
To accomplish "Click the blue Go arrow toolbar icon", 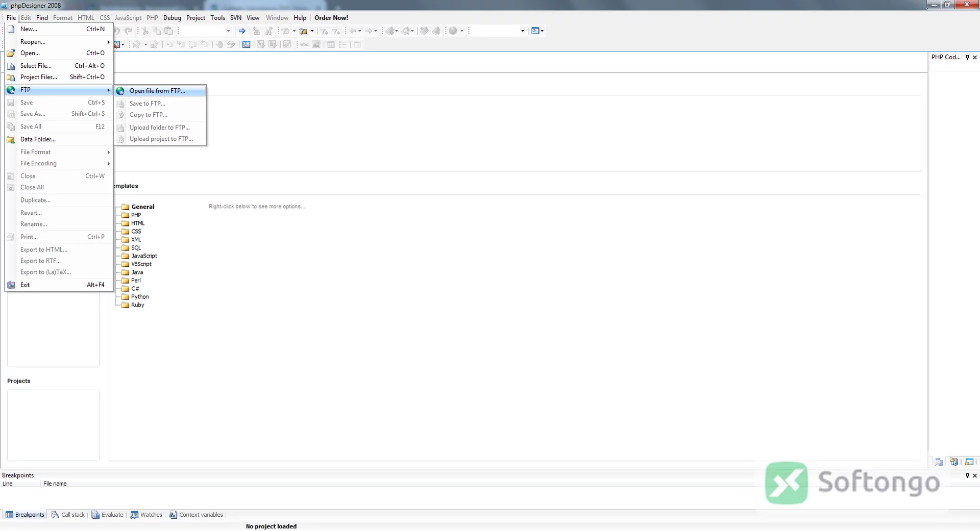I will (242, 31).
